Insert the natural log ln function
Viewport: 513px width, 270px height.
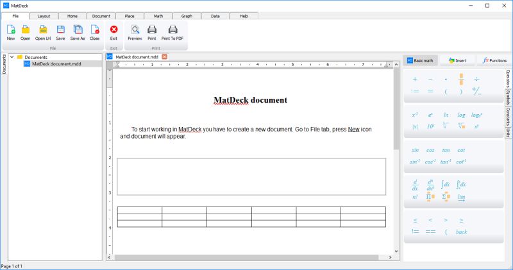click(446, 115)
